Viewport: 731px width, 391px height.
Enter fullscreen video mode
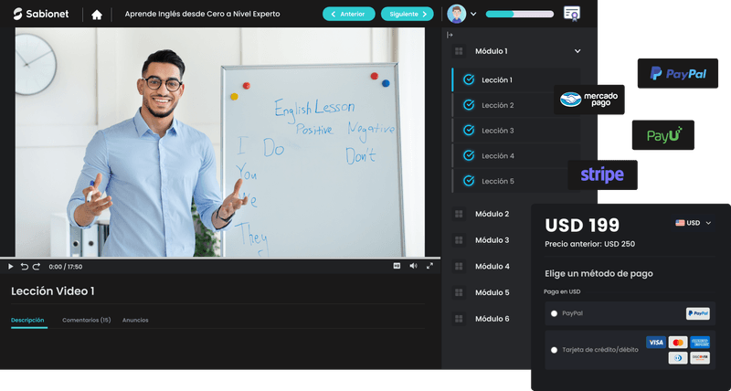[x=429, y=266]
